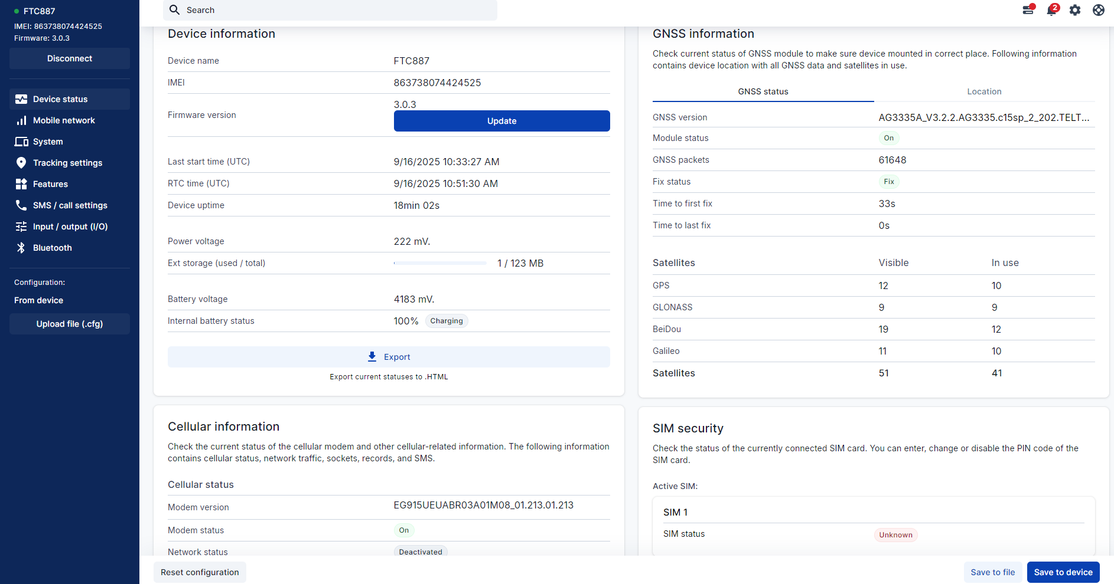The width and height of the screenshot is (1114, 584).
Task: Click the help lifebuoy icon
Action: point(1099,10)
